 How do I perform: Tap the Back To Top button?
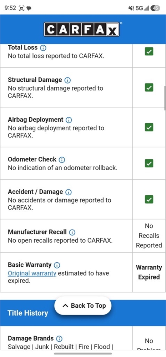(83, 306)
